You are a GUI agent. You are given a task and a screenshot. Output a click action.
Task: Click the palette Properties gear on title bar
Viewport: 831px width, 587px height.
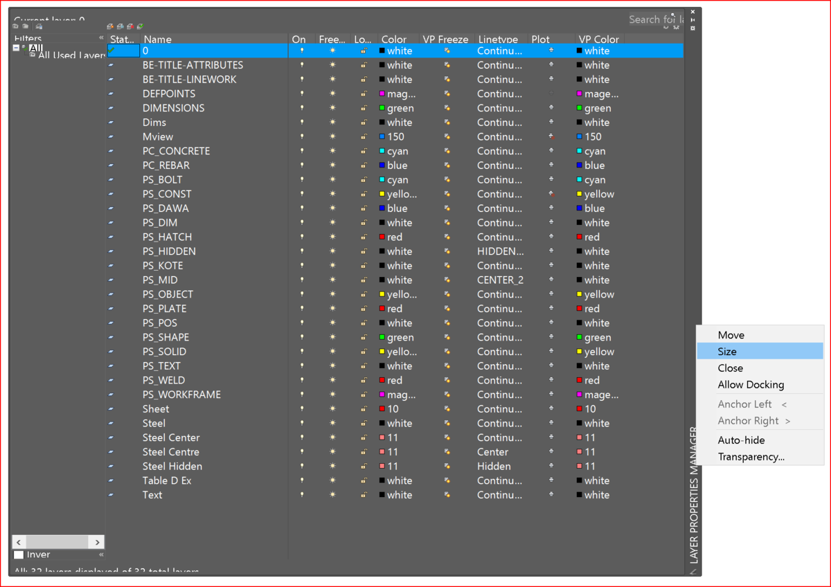[693, 28]
